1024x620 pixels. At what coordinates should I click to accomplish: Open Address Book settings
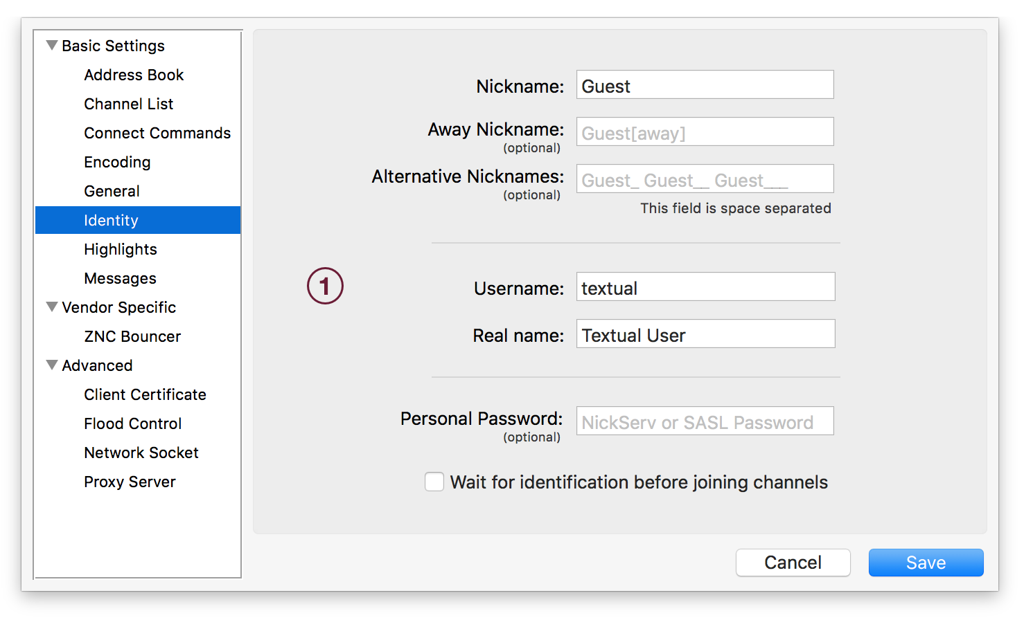(134, 75)
